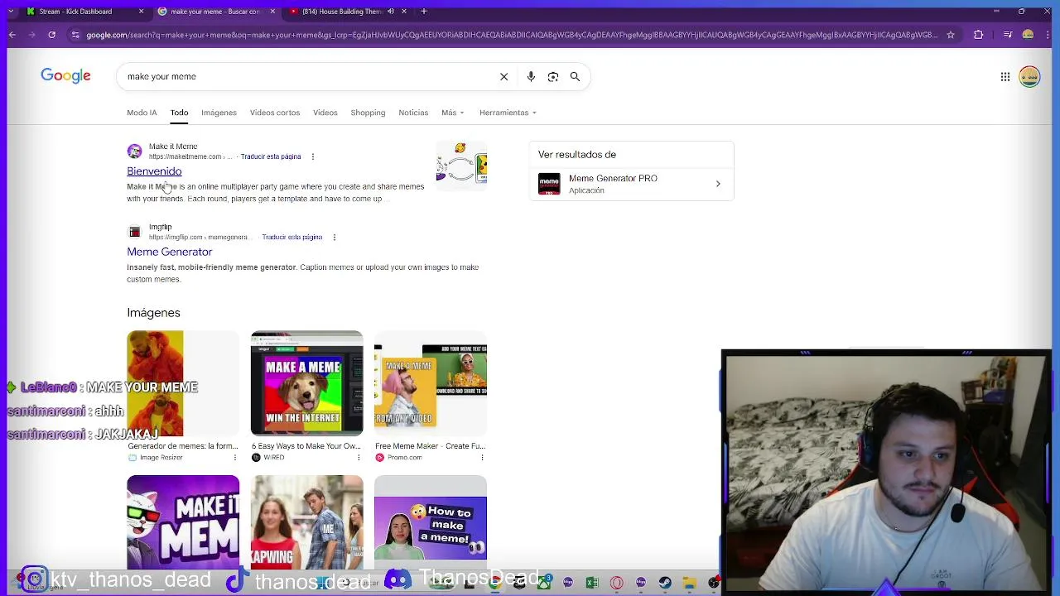Click the browser address bar URL
The width and height of the screenshot is (1060, 596).
(512, 35)
